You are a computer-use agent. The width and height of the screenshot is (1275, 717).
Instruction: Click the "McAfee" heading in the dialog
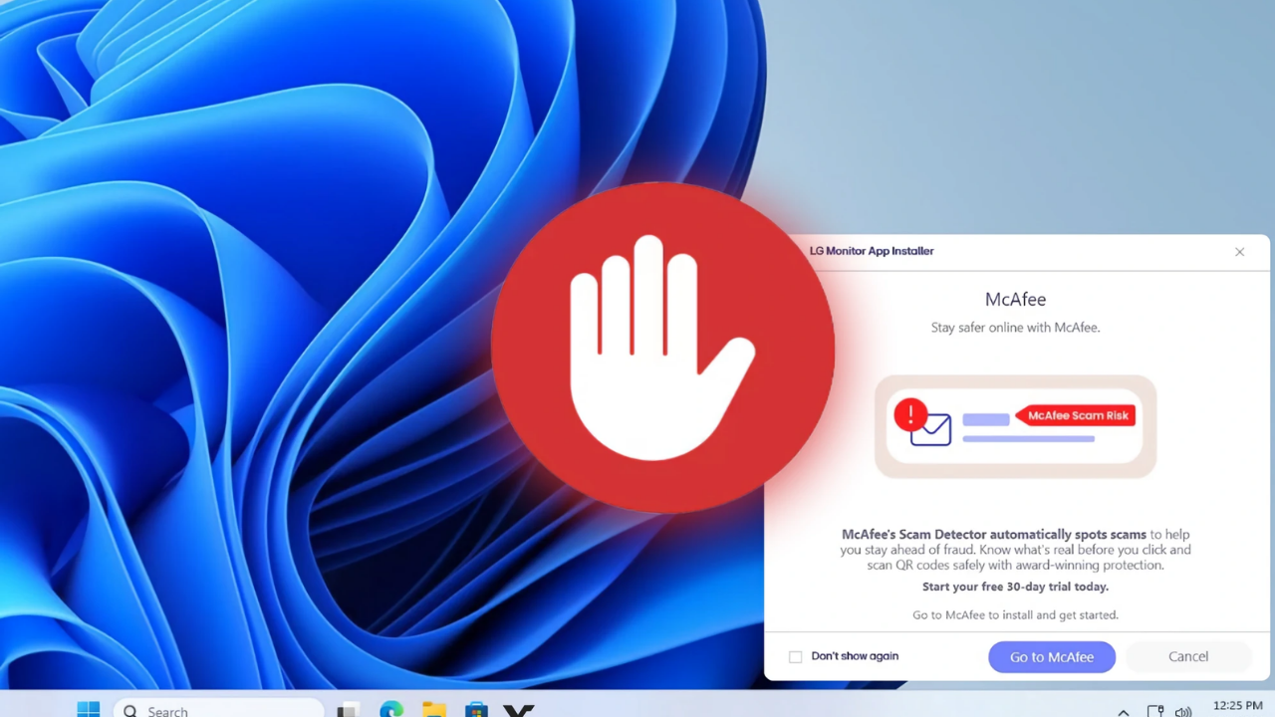click(x=1015, y=299)
